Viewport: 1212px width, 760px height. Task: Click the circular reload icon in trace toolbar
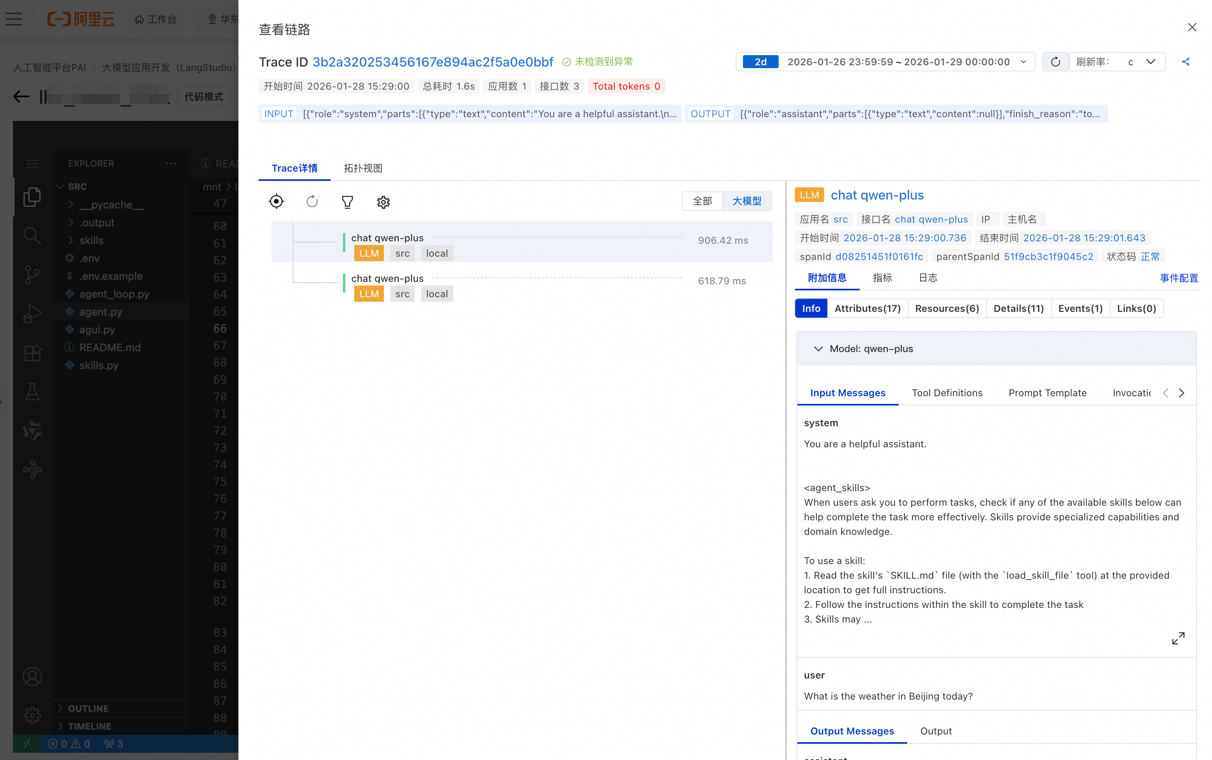(312, 202)
